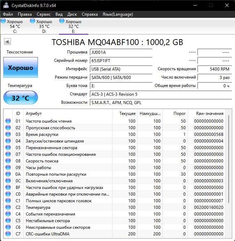This screenshot has width=235, height=241.
Task: Click the Атрибут column header
Action: [x=34, y=114]
